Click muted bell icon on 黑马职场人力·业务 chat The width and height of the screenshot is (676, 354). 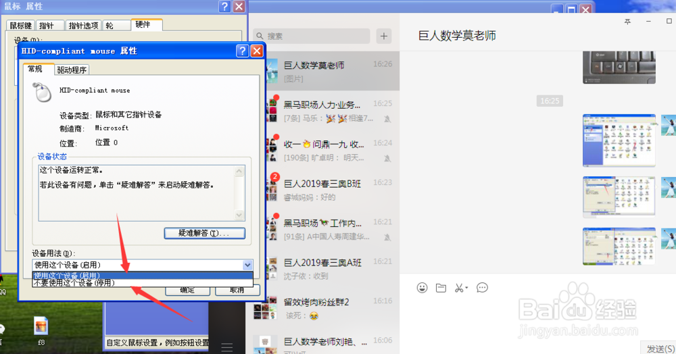pos(387,118)
